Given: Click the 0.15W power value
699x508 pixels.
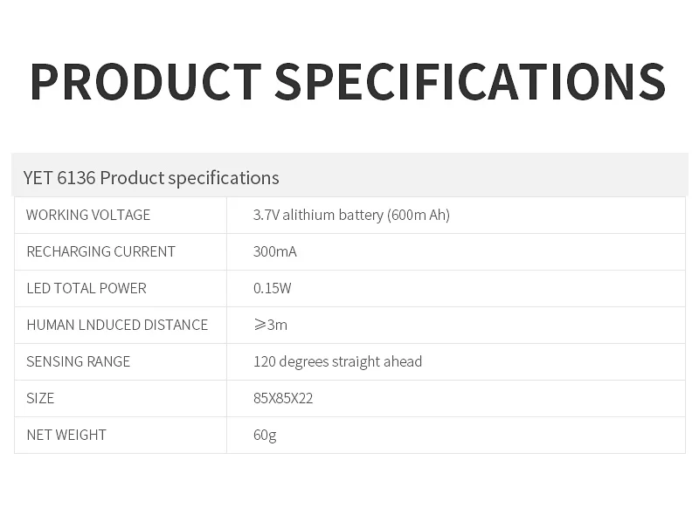Looking at the screenshot, I should pyautogui.click(x=272, y=288).
